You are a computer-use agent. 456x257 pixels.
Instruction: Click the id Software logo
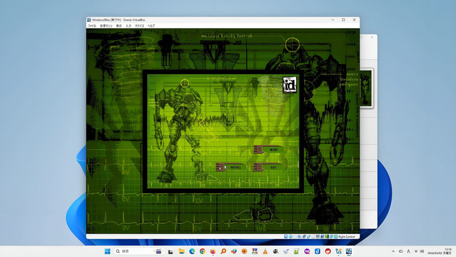coord(289,85)
